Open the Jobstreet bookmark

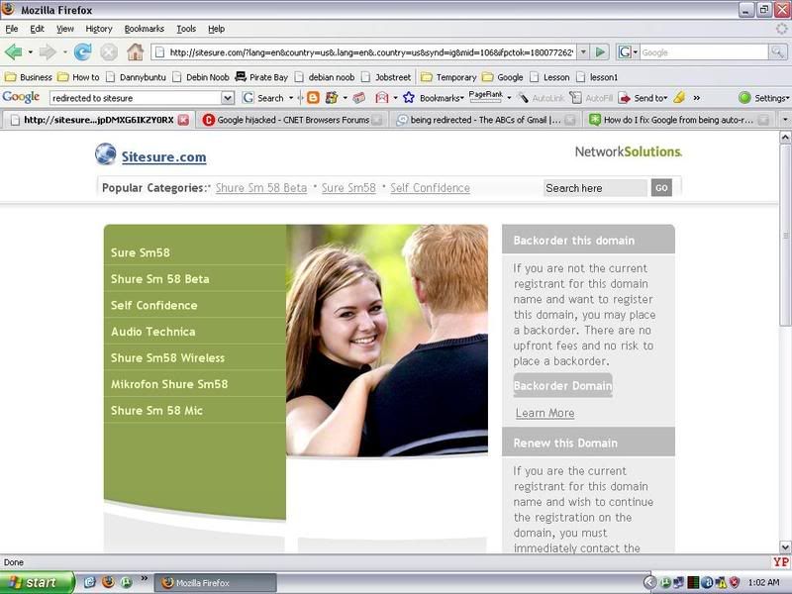coord(386,77)
